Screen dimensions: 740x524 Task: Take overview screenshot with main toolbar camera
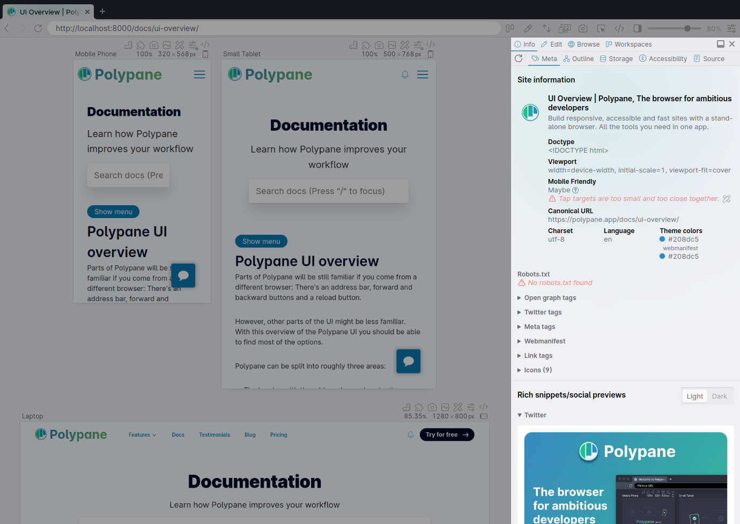click(x=583, y=28)
